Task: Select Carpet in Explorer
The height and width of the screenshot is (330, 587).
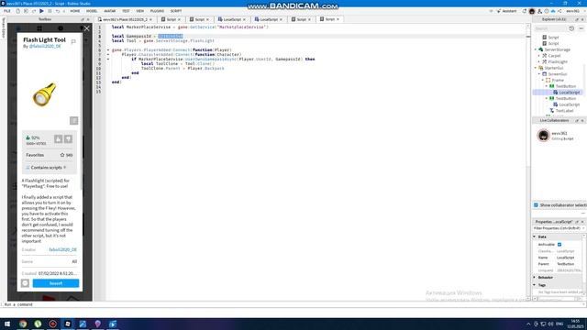Action: pyautogui.click(x=554, y=56)
